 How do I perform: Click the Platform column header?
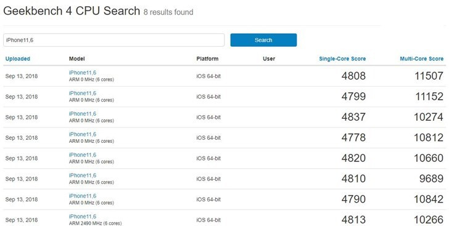tap(207, 59)
